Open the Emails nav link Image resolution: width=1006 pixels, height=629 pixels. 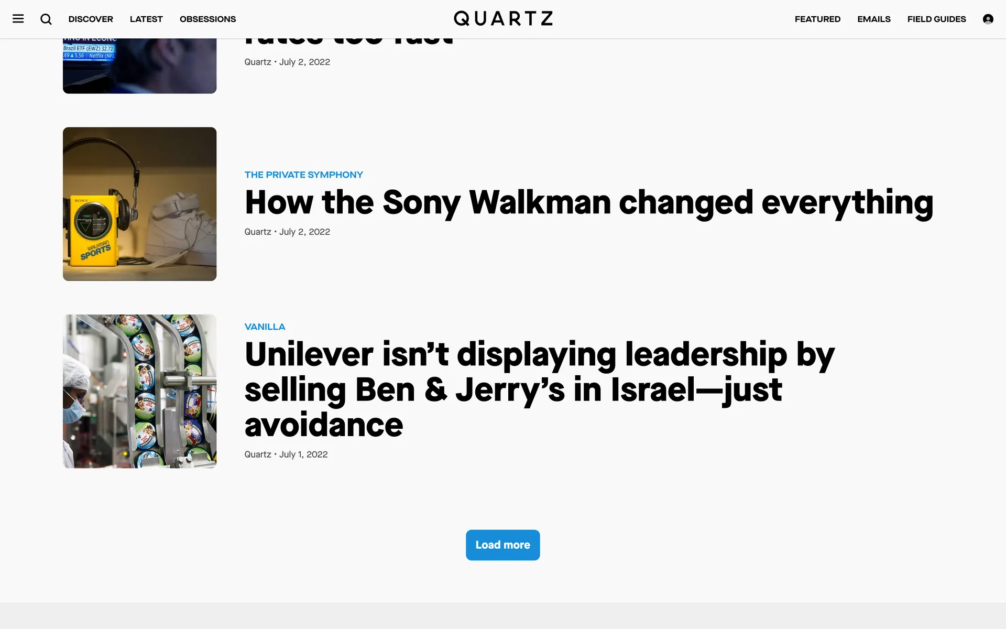873,19
